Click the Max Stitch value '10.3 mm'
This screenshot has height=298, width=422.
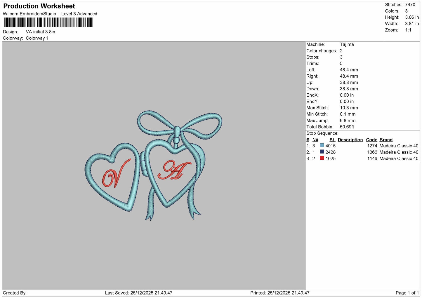pos(349,108)
